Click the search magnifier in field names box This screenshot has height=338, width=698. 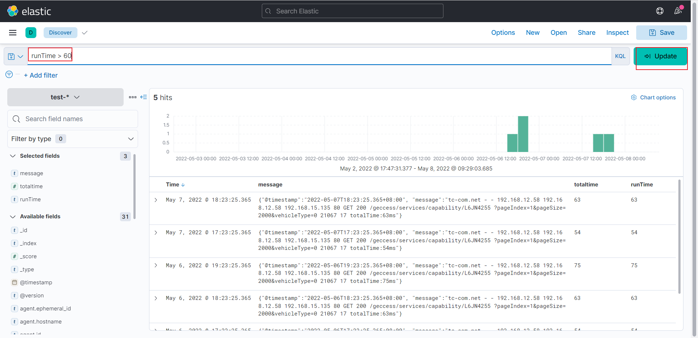point(16,119)
